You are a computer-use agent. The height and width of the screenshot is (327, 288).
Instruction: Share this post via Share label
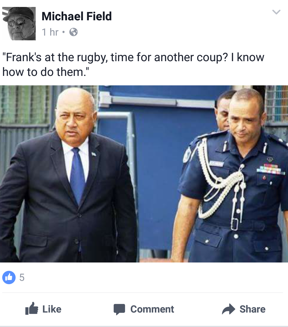point(253,309)
